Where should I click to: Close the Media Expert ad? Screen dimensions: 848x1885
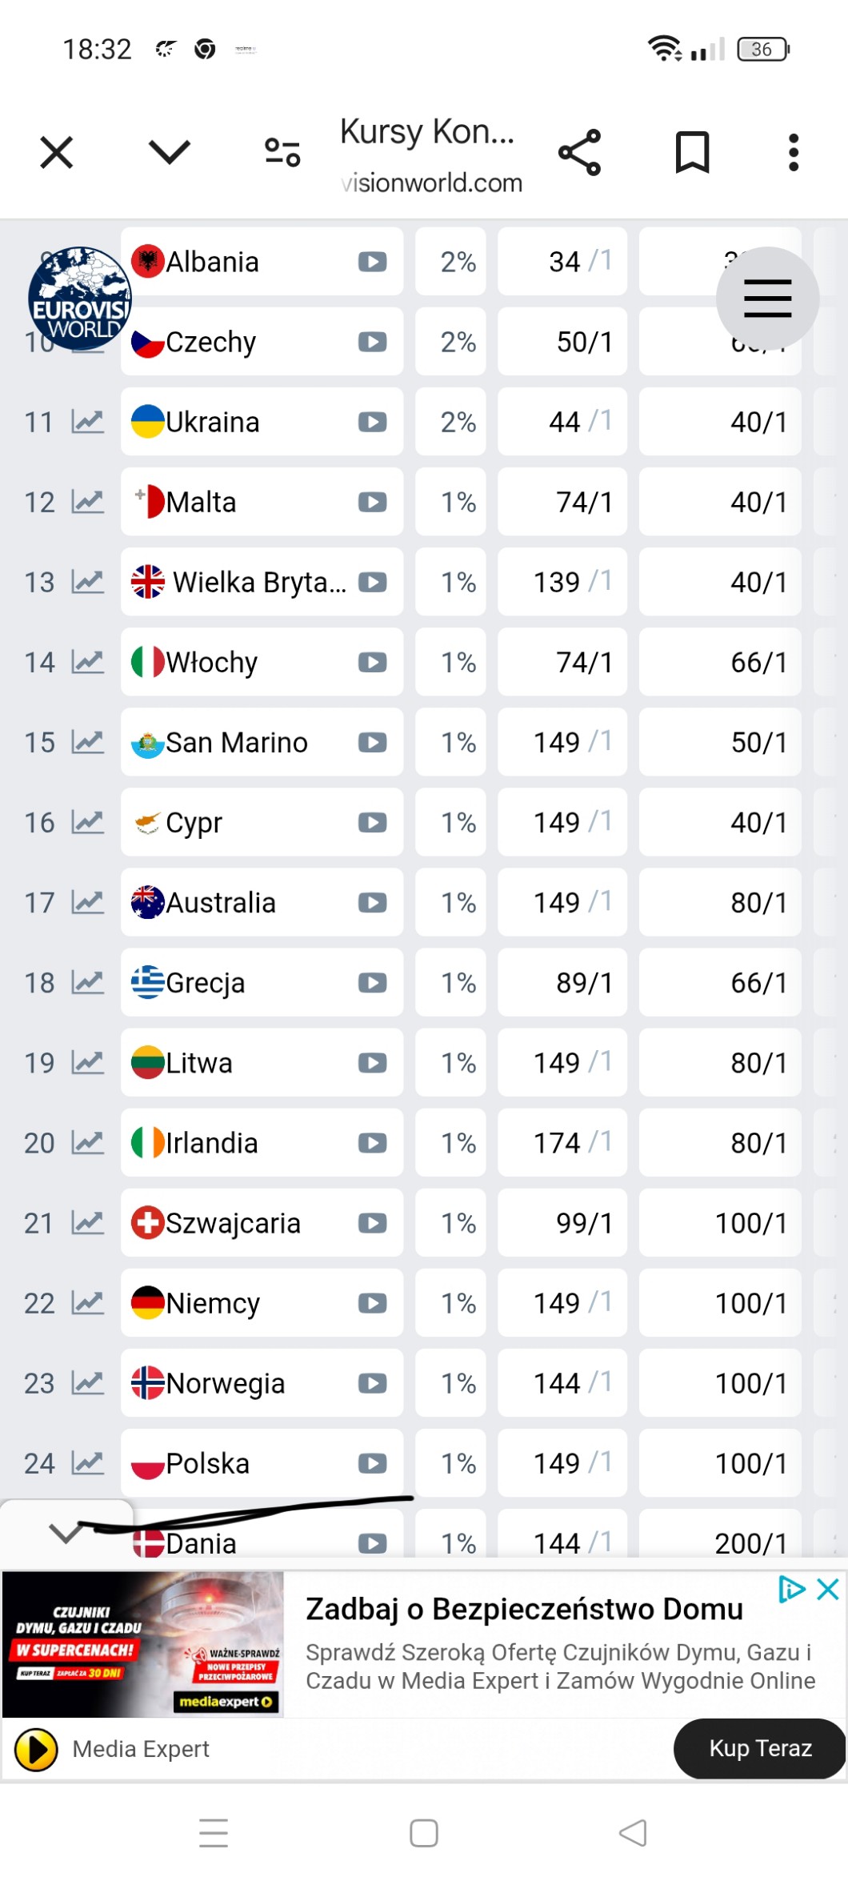click(x=828, y=1589)
